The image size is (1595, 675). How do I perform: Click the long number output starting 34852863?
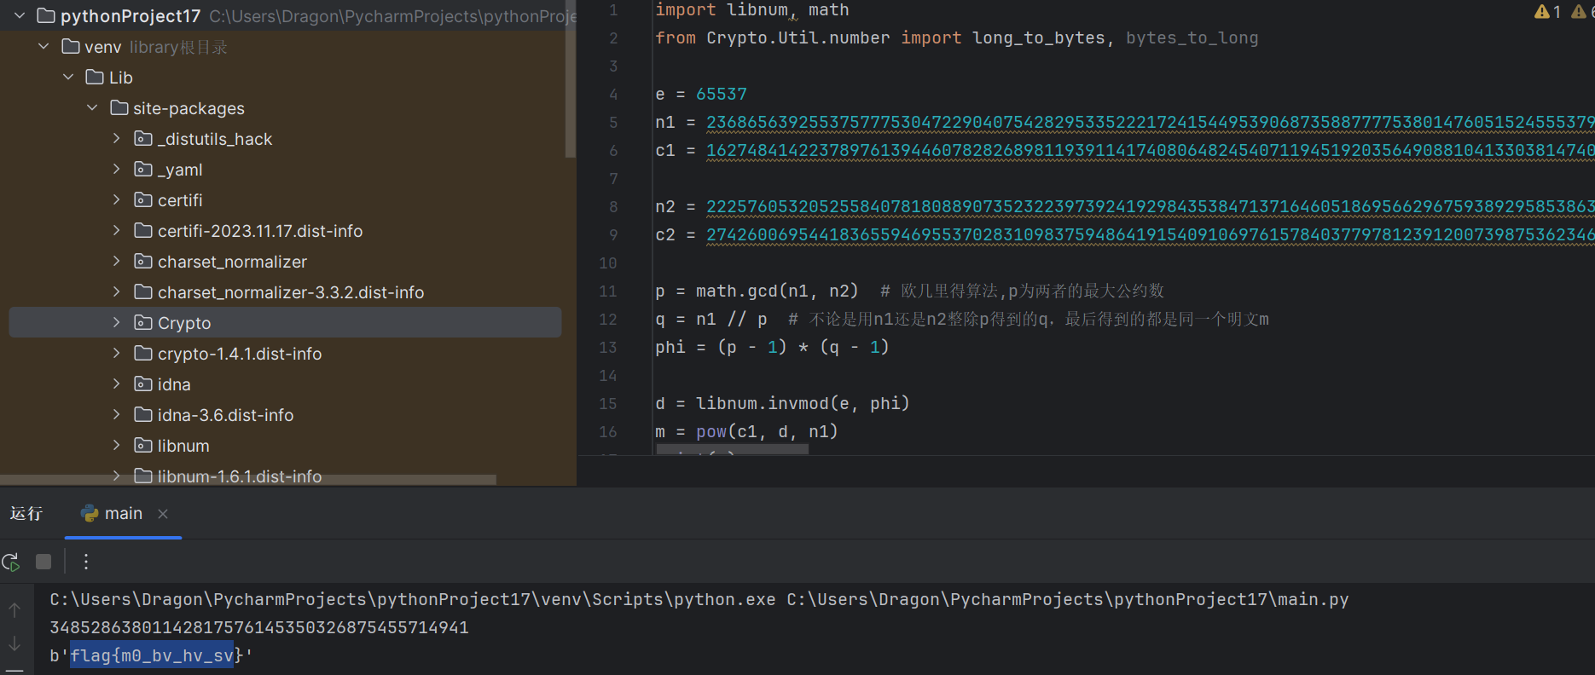click(x=259, y=628)
